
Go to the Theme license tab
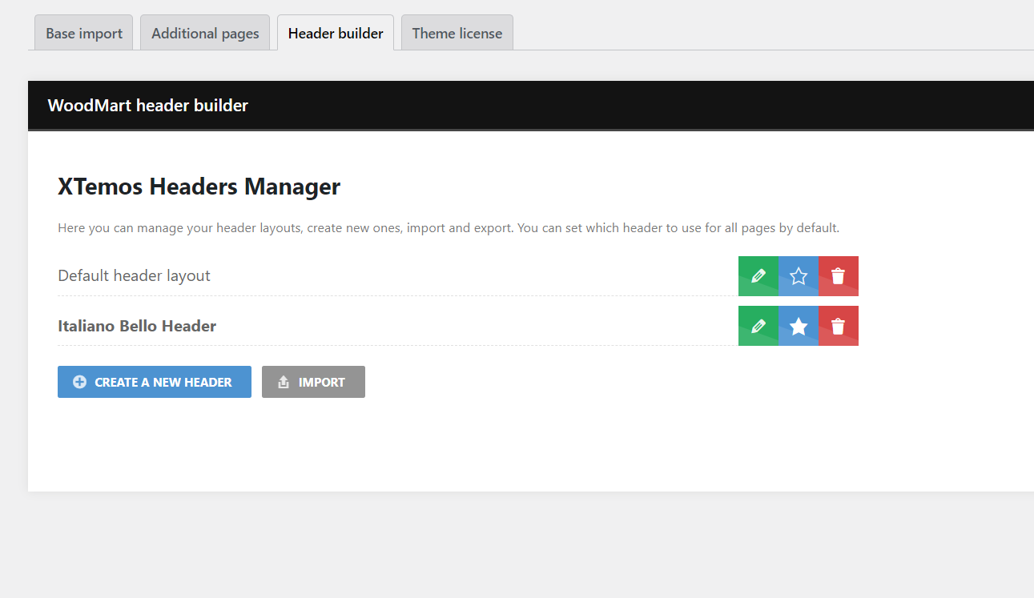click(x=457, y=33)
